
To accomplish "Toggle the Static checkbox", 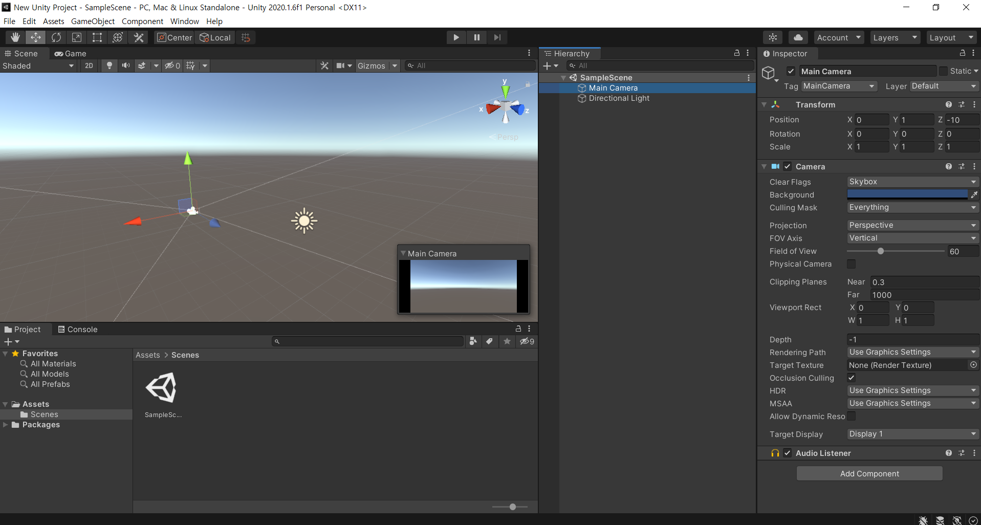I will (x=943, y=71).
